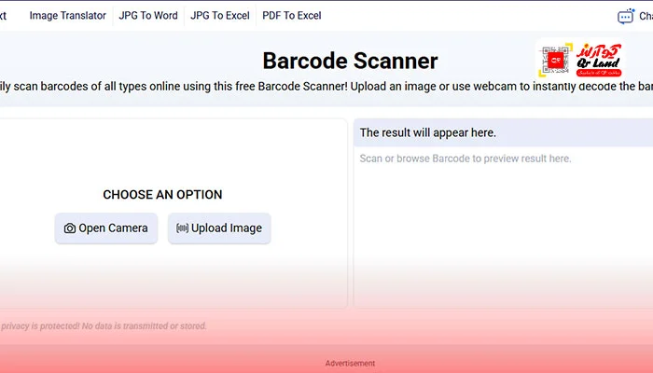Image resolution: width=653 pixels, height=373 pixels.
Task: Click the Advertisement label at the bottom
Action: pyautogui.click(x=350, y=364)
